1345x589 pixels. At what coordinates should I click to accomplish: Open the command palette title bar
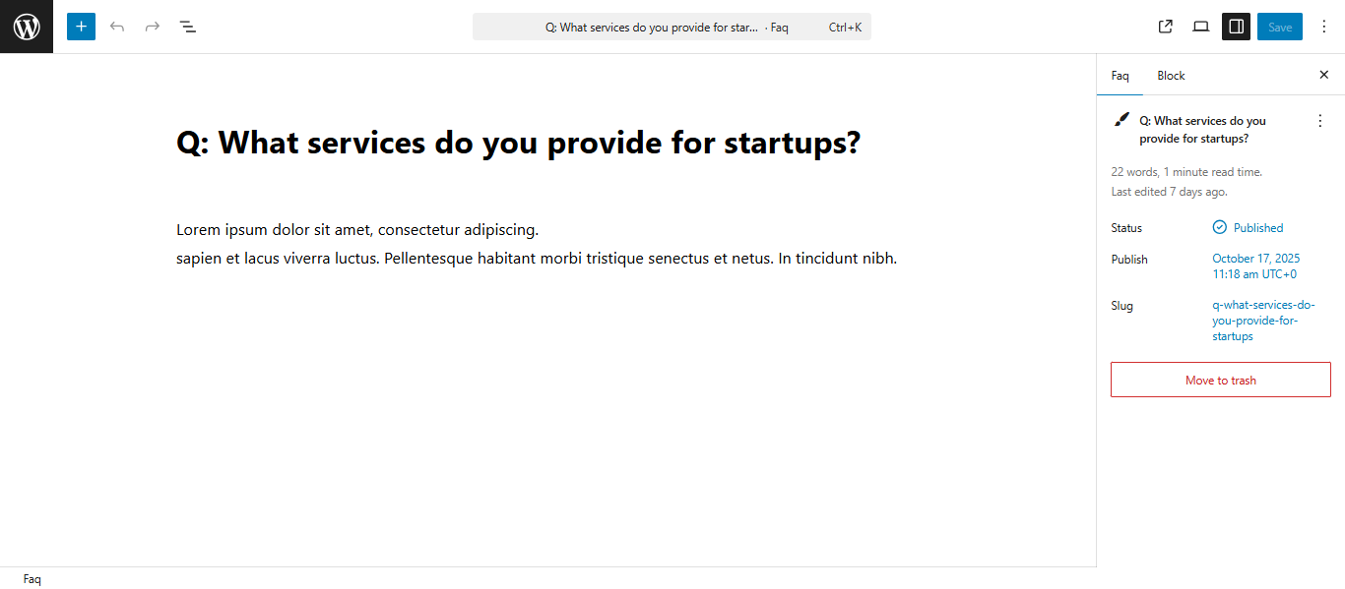(x=672, y=28)
